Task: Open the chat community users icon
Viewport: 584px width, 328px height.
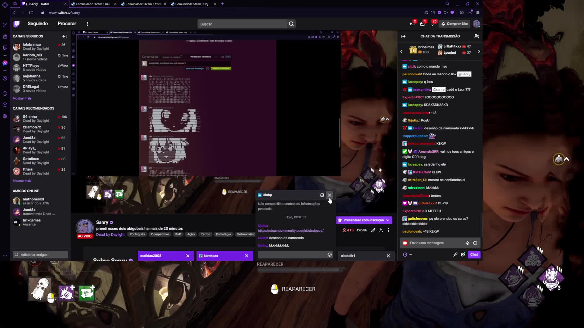Action: 476,36
